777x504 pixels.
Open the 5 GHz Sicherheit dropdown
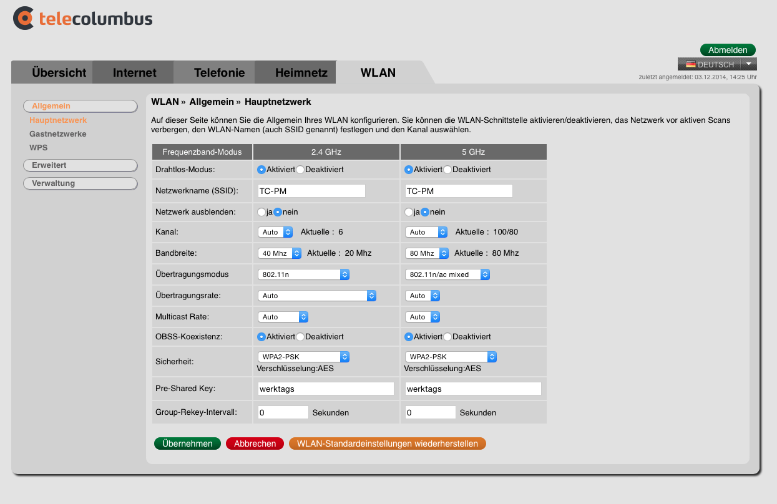coord(451,357)
